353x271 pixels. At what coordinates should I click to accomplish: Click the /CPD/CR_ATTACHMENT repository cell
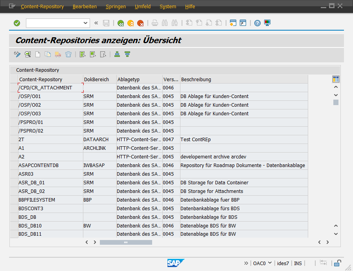(x=51, y=88)
